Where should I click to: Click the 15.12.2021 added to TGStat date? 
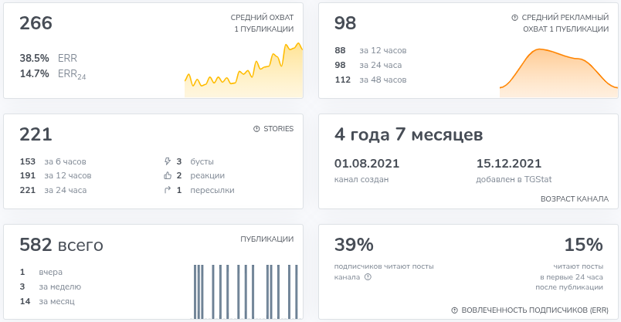[x=508, y=164]
